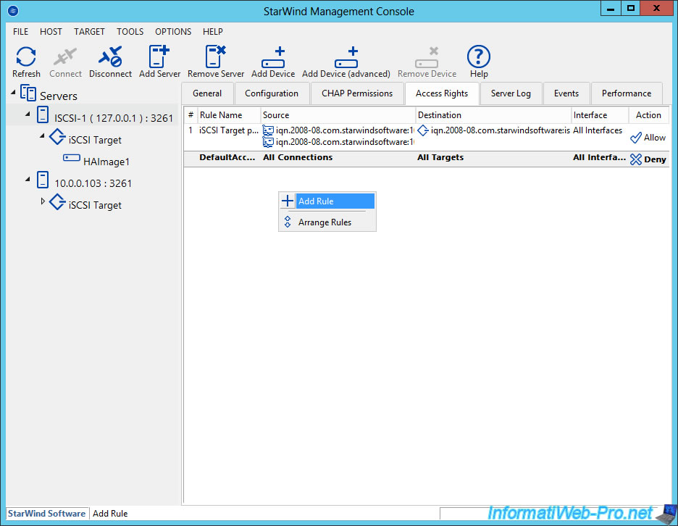Select the 'iSCSI Target p...' rule name
The height and width of the screenshot is (526, 678).
[x=229, y=130]
